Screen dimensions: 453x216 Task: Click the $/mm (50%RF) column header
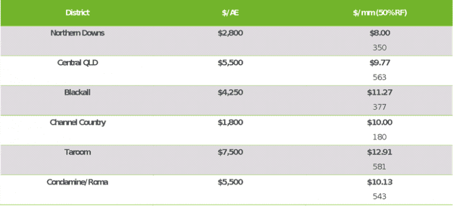point(380,13)
